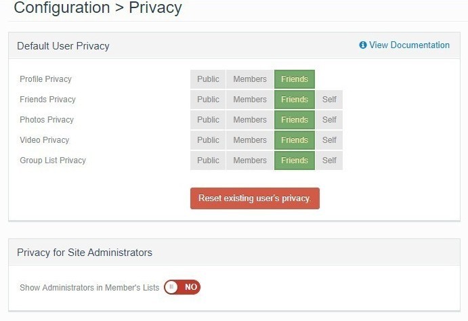The height and width of the screenshot is (321, 468).
Task: Click the info icon beside View Documentation
Action: pyautogui.click(x=363, y=45)
